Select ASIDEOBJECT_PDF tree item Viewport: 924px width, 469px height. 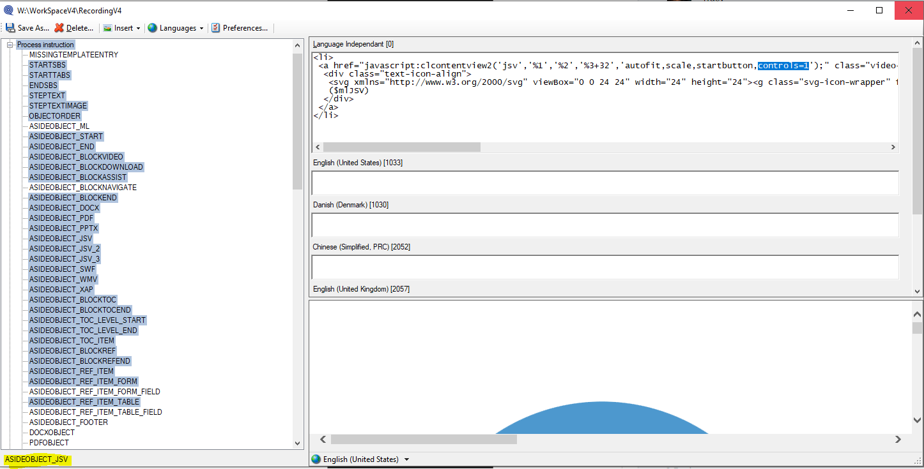(61, 218)
